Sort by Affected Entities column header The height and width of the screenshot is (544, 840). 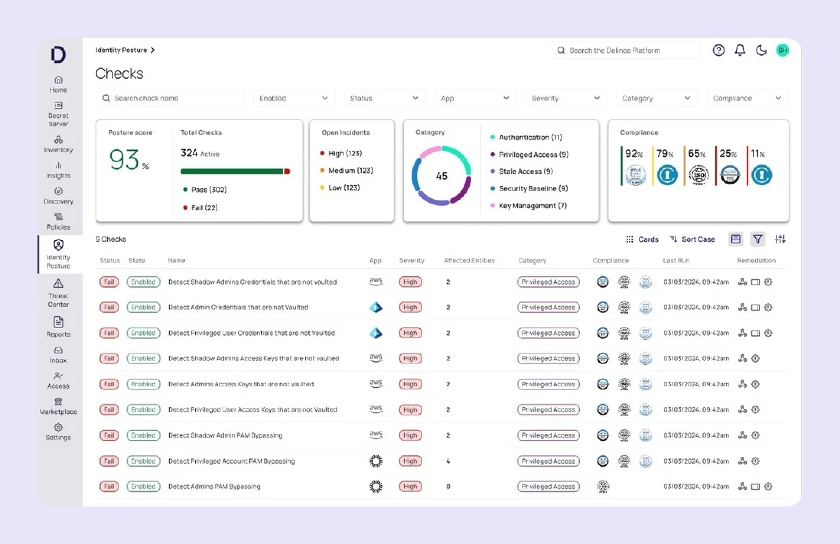click(469, 261)
